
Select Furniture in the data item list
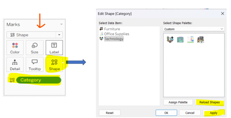(112, 29)
